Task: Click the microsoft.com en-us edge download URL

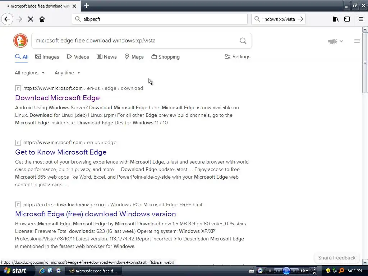Action: point(83,88)
